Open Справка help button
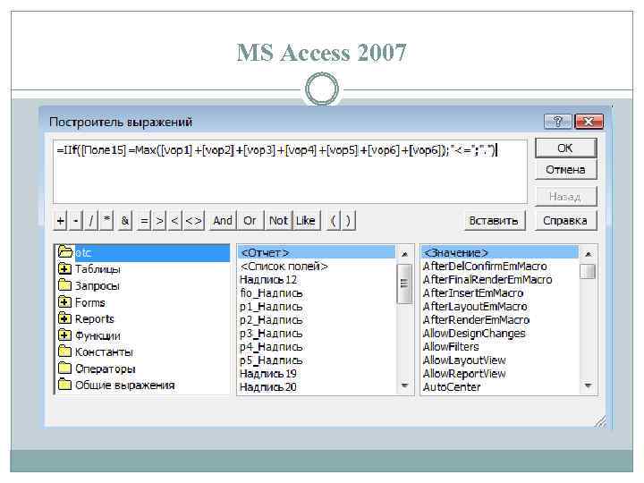 [565, 221]
